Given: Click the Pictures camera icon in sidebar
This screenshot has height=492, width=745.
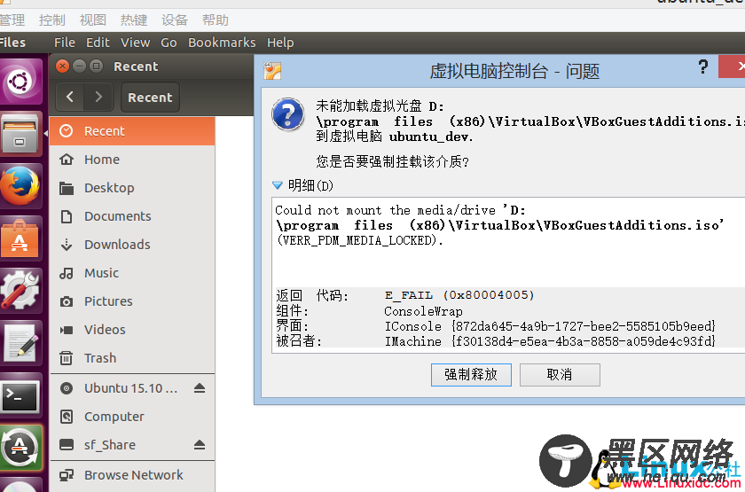Looking at the screenshot, I should 67,301.
